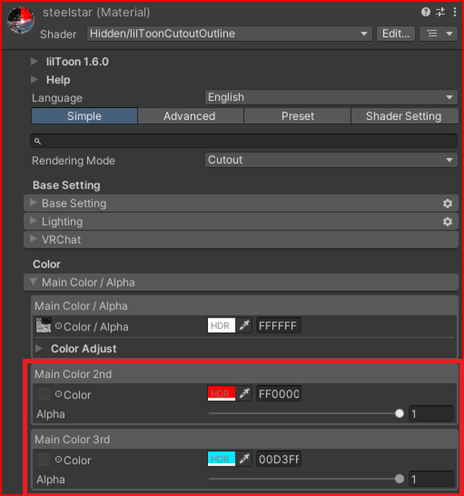
Task: Open the Shader dropdown
Action: click(230, 34)
